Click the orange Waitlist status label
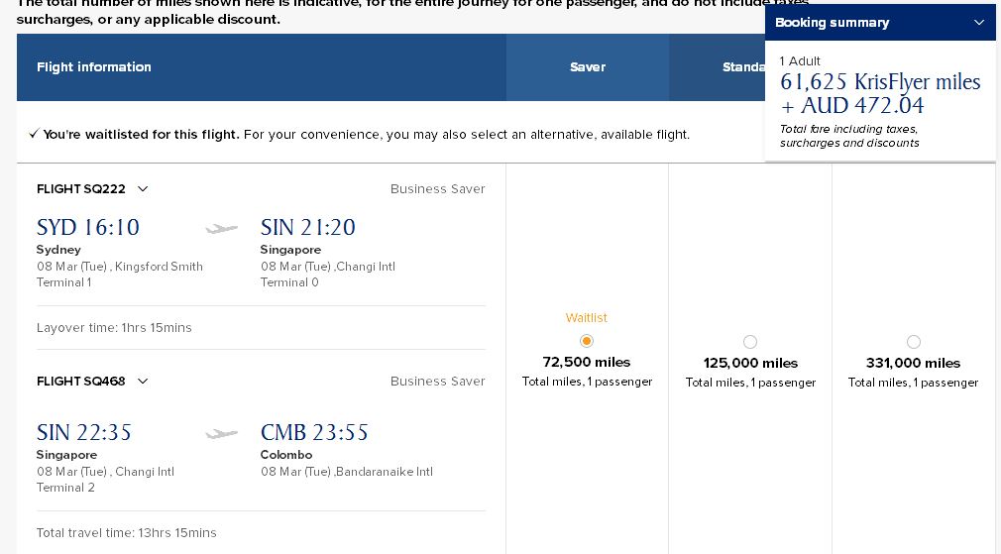Viewport: 1001px width, 554px height. click(586, 318)
